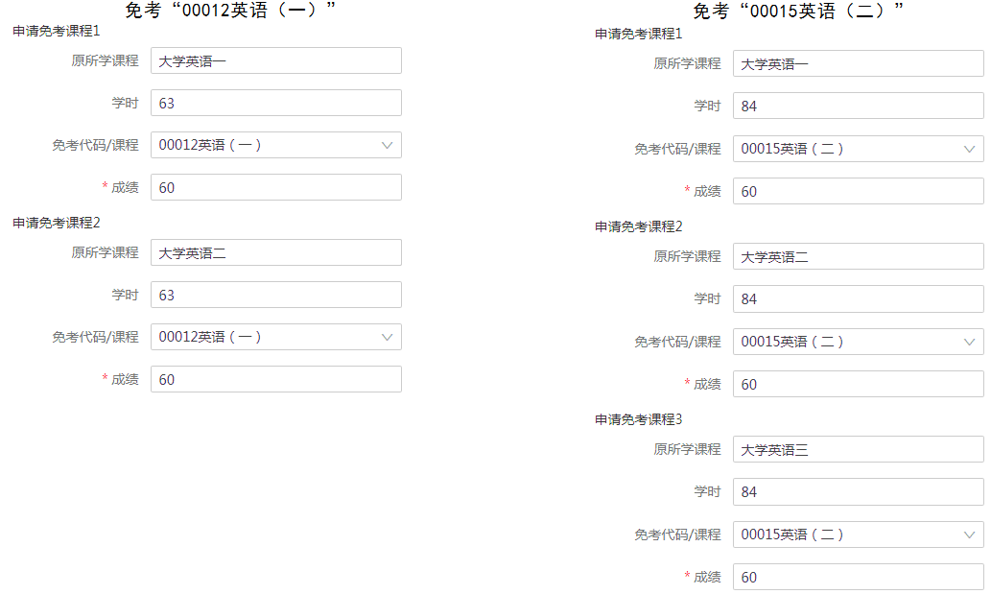This screenshot has height=594, width=991.
Task: Click 原所学课程 field of course 1 in 英语（一） form
Action: pos(276,60)
